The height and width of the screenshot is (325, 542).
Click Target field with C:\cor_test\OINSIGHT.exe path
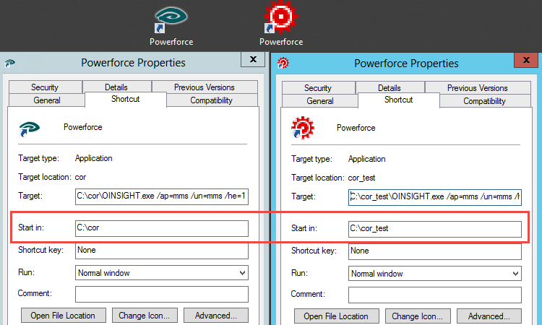tap(435, 197)
